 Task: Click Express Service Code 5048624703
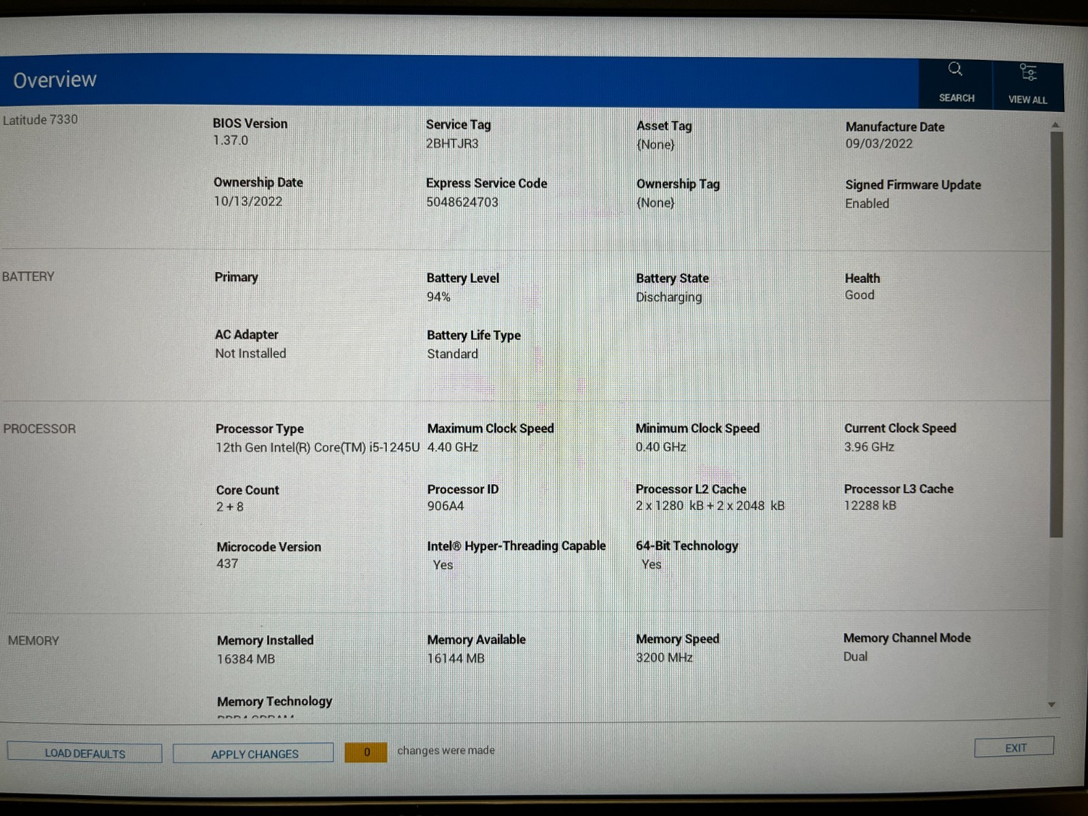462,202
